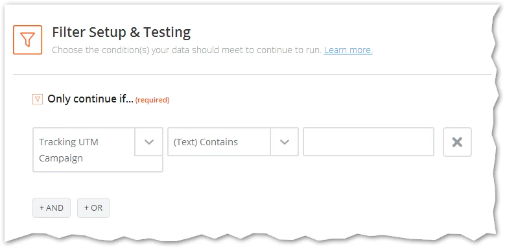Add an OR condition
Screen dimensions: 507x249
click(x=93, y=207)
